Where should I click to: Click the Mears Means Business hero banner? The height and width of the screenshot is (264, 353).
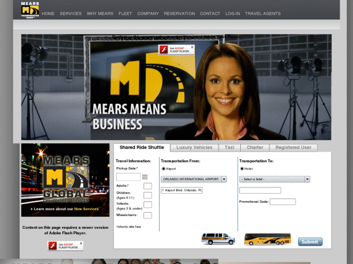point(176,87)
